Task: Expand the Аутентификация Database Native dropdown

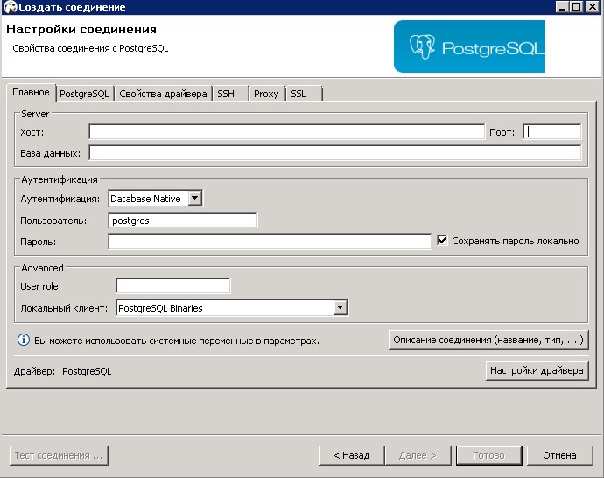Action: tap(195, 199)
